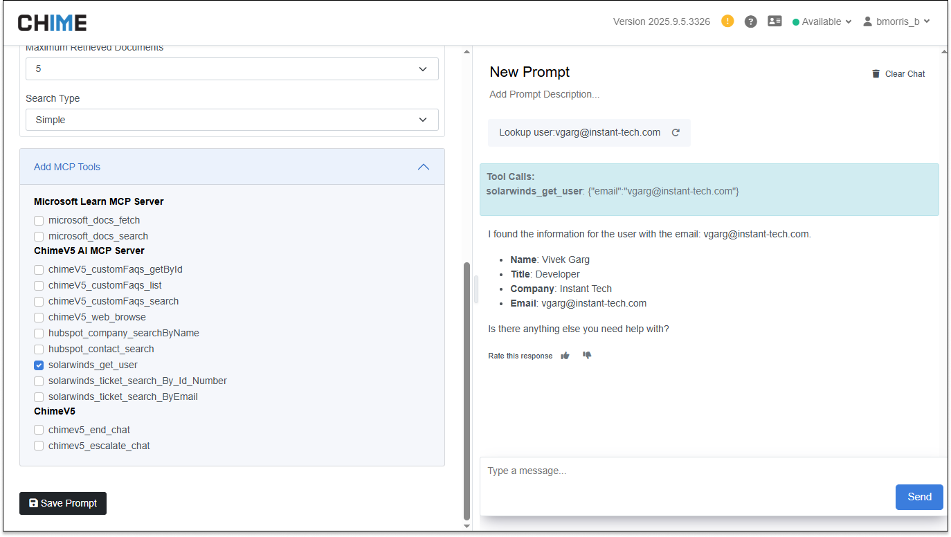Screen dimensions: 951x537
Task: Click the Microsoft Learn MCP Server heading
Action: pos(99,202)
